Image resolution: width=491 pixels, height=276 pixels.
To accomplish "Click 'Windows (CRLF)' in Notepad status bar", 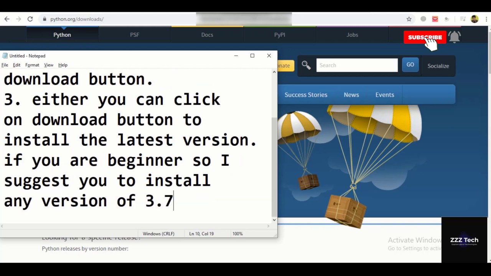I will [158, 234].
